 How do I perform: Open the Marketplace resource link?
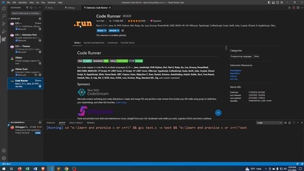pos(236,71)
